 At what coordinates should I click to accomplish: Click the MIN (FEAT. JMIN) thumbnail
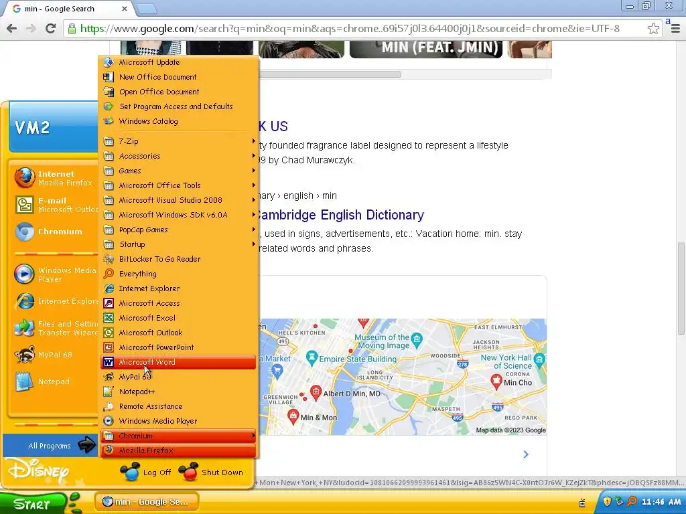tap(425, 49)
